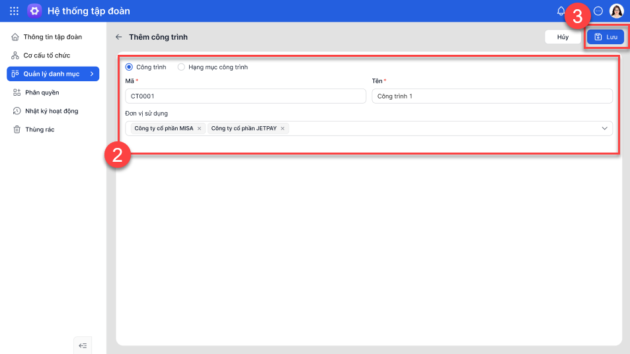Expand the Đơn vị sử dụng dropdown
630x354 pixels.
pyautogui.click(x=604, y=128)
